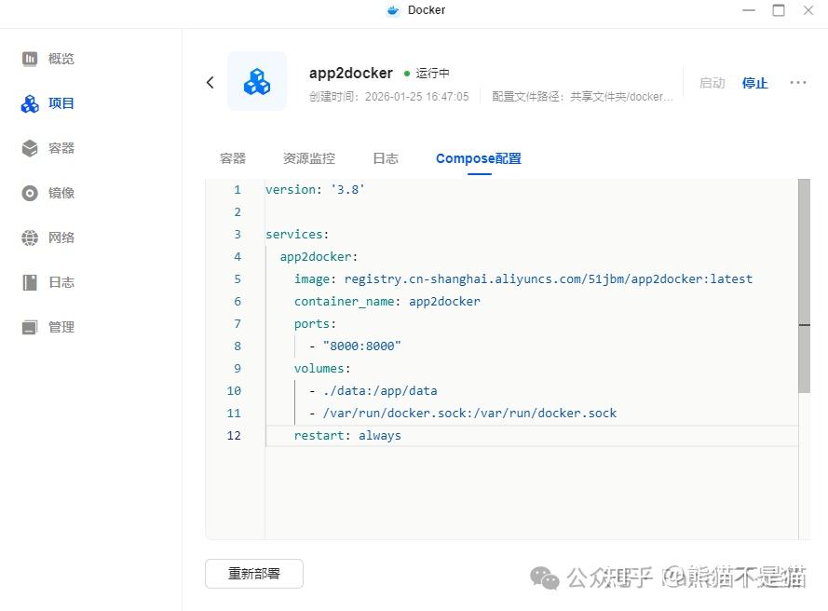Viewport: 828px width, 611px height.
Task: Open the 资源监控 monitoring tab
Action: pyautogui.click(x=308, y=158)
